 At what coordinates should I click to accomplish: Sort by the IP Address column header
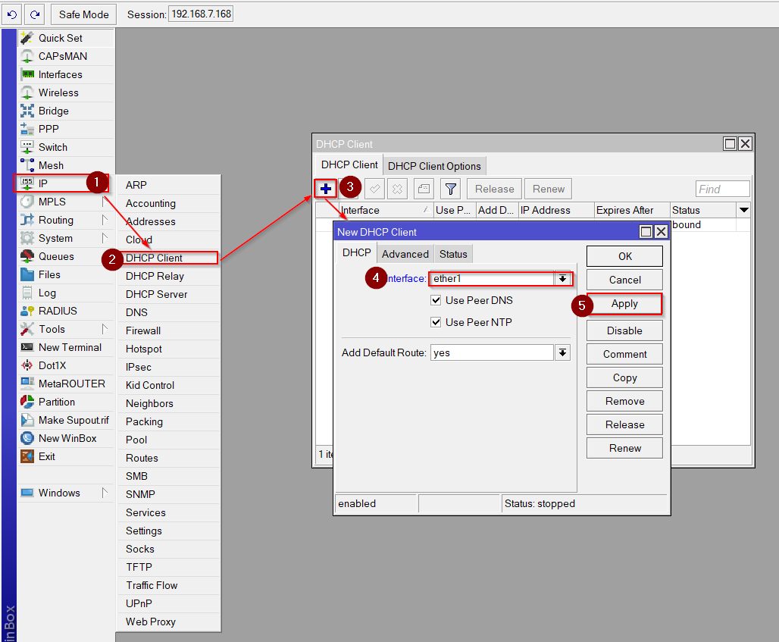556,210
